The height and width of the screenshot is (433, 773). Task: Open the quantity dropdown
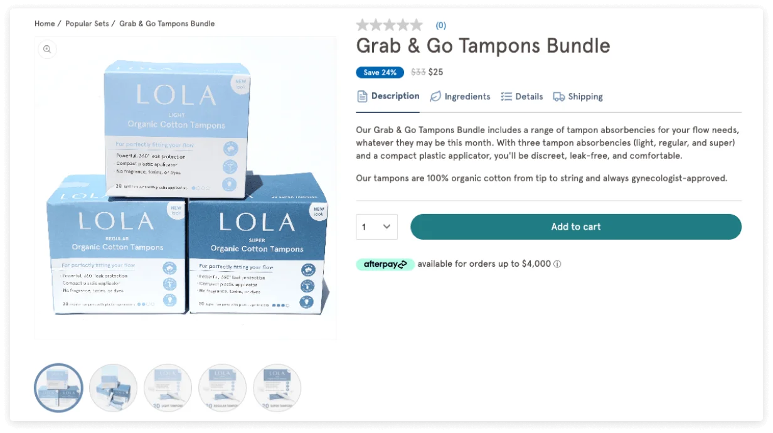377,227
